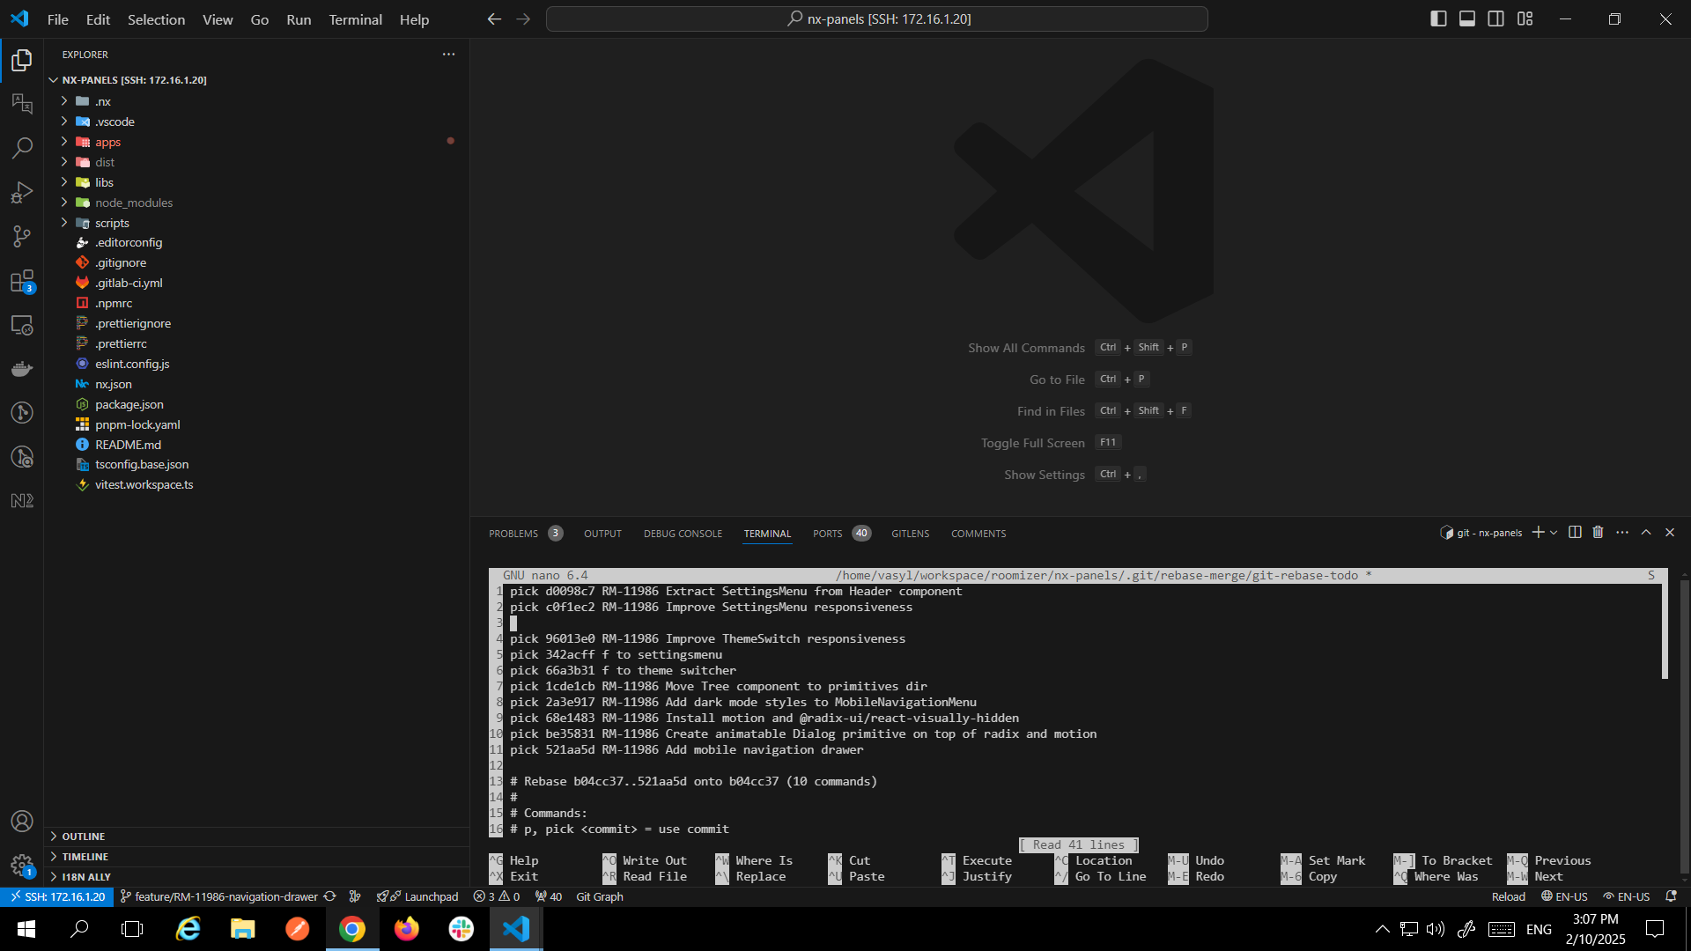Click the nx-panels command center search box
Screen dimensions: 1691x951
(876, 19)
